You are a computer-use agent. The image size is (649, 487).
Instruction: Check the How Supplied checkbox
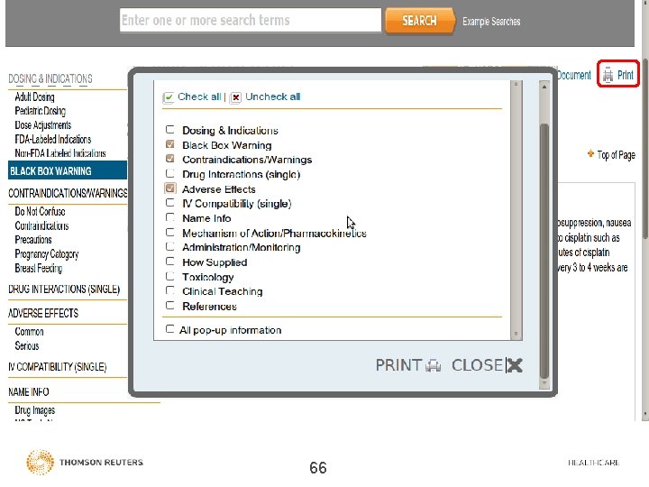169,262
